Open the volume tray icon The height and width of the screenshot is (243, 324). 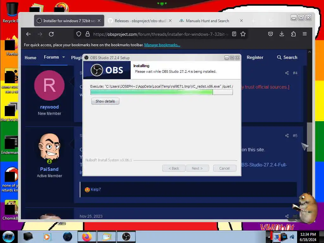click(x=292, y=237)
